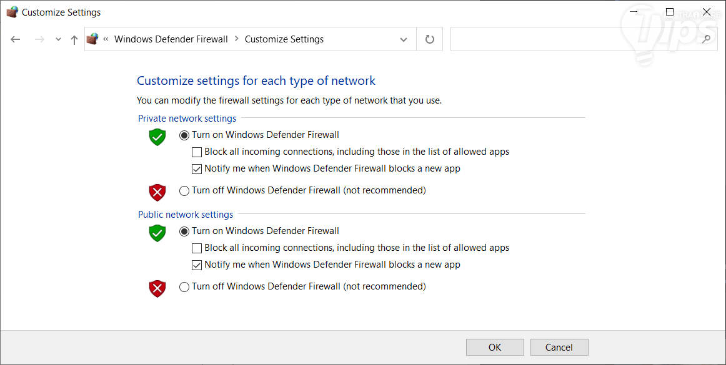The image size is (726, 365).
Task: Click the Up one level arrow
Action: (74, 39)
